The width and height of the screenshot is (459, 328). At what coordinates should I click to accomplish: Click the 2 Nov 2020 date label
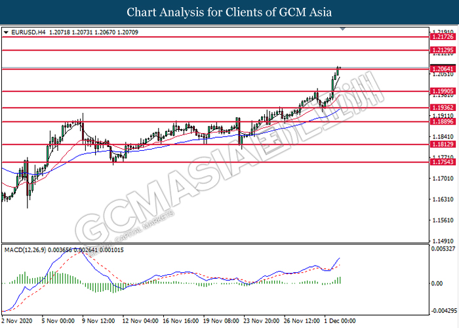pos(17,321)
